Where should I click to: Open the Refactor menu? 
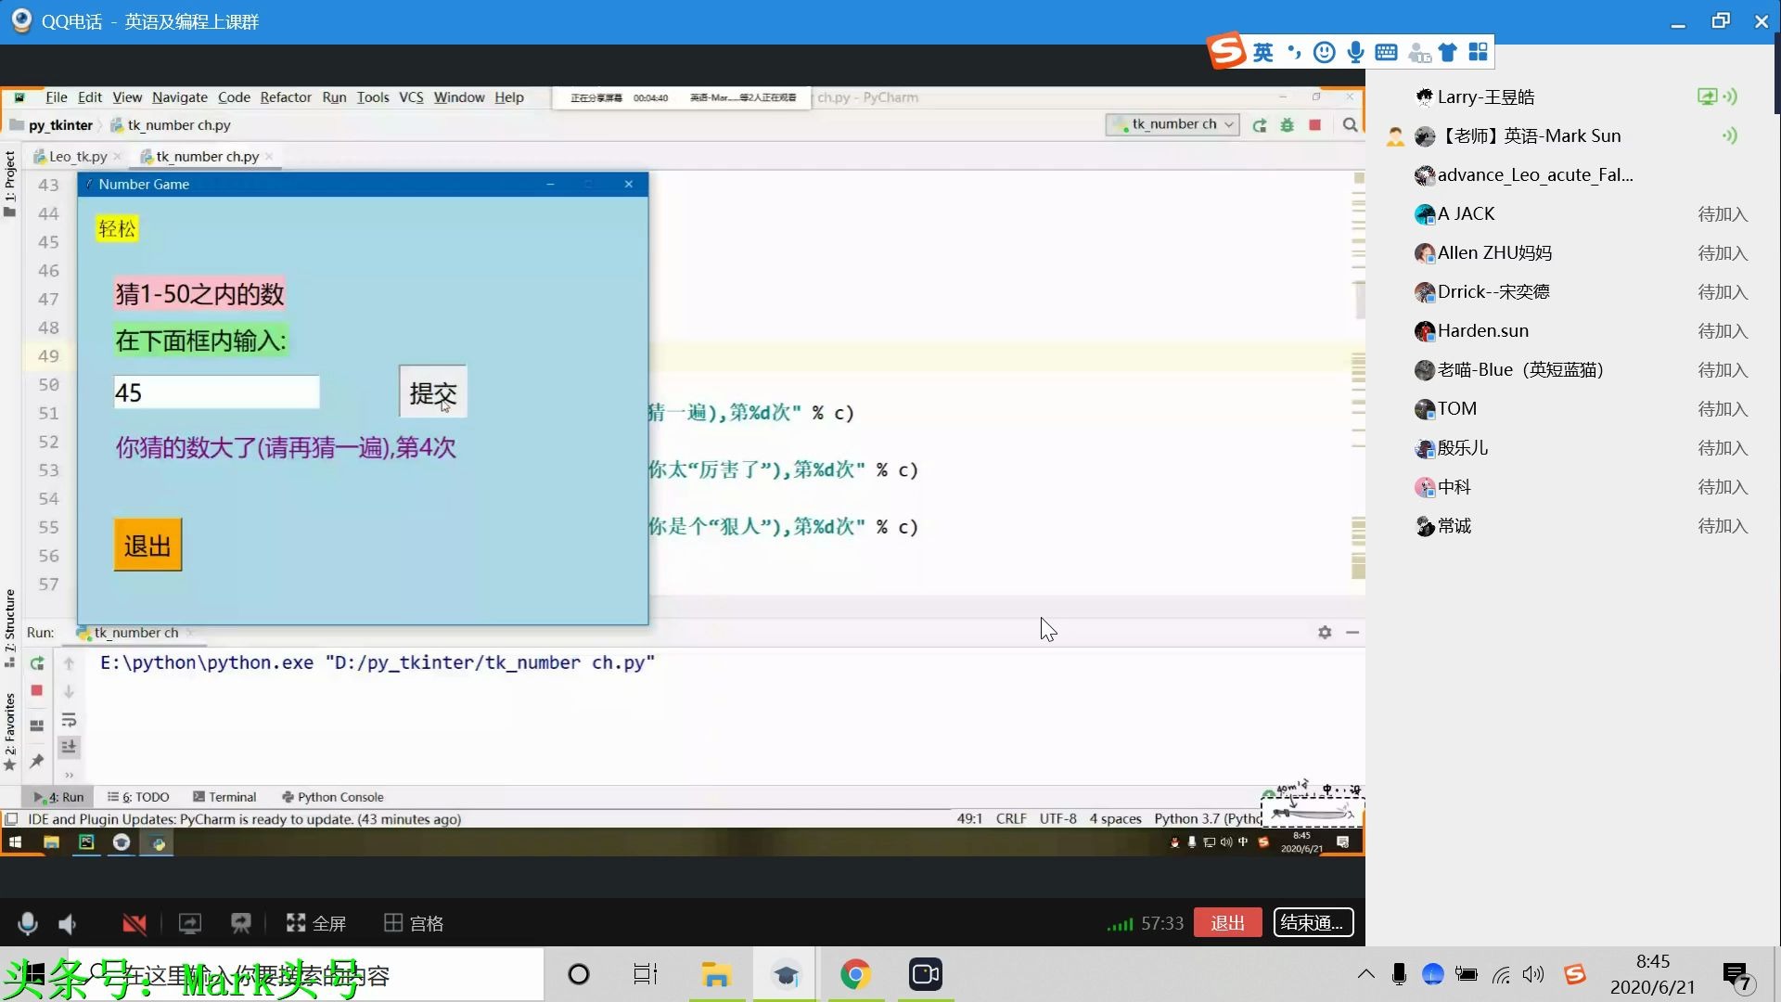[x=285, y=97]
